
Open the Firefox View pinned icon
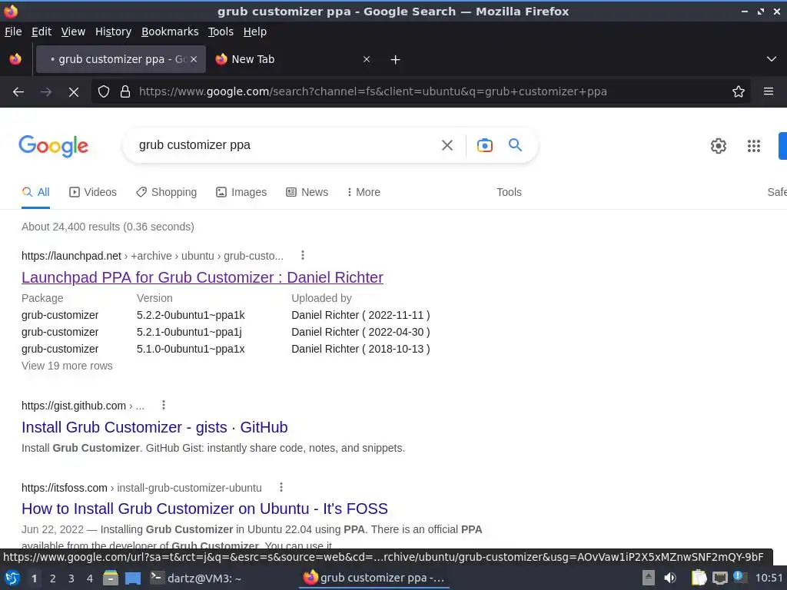pos(15,60)
